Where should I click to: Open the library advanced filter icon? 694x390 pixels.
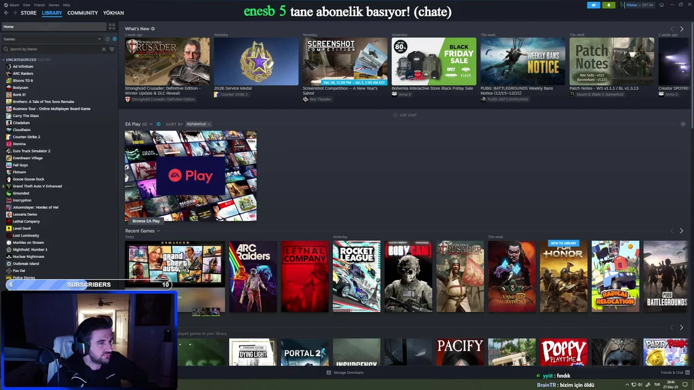pyautogui.click(x=112, y=49)
